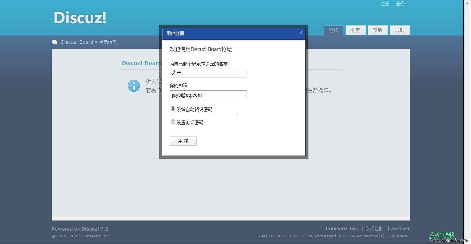Image resolution: width=471 pixels, height=244 pixels.
Task: Click 注册 link at top right
Action: [385, 3]
